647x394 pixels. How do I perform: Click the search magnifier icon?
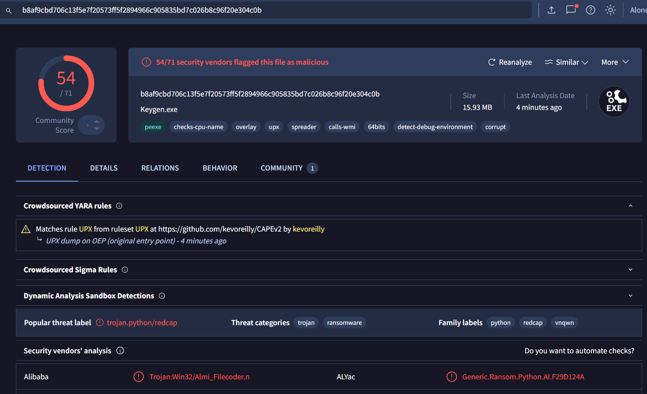tap(9, 11)
